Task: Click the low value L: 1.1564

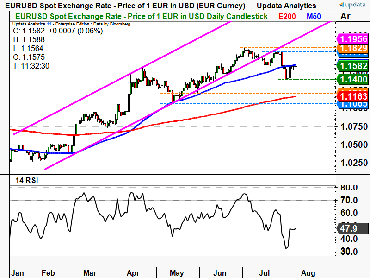Action: point(28,49)
